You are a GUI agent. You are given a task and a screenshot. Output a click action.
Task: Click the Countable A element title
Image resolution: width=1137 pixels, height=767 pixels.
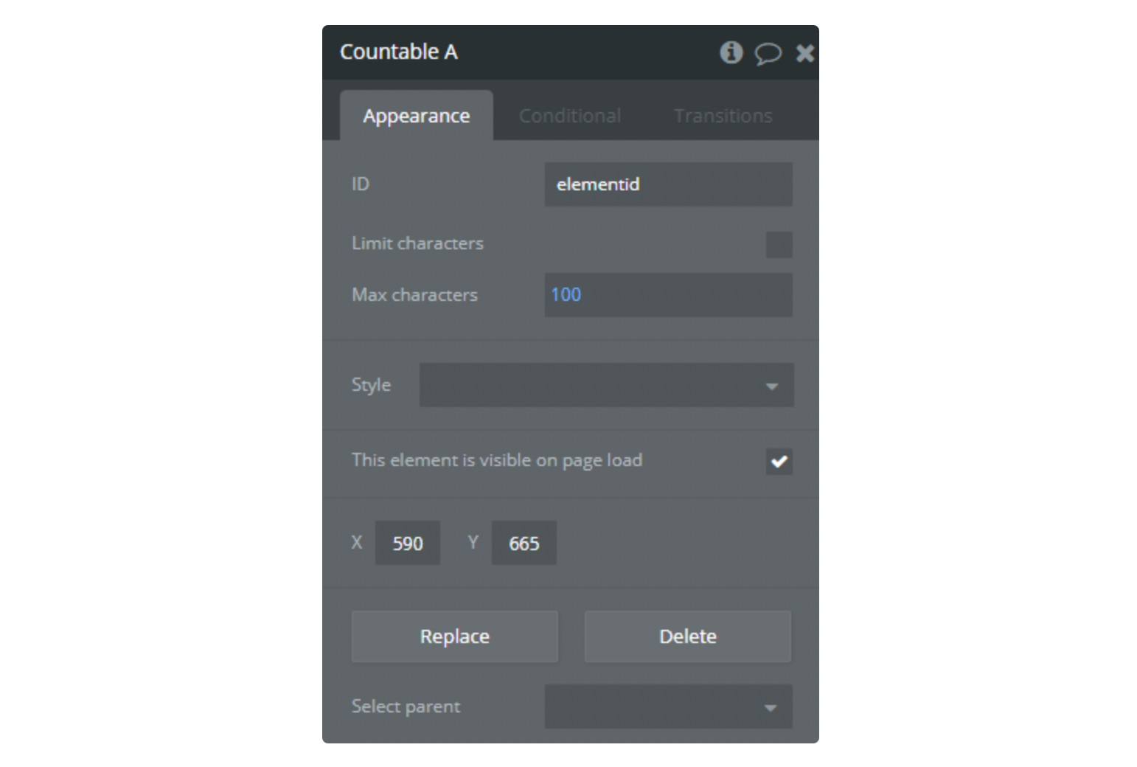point(398,52)
